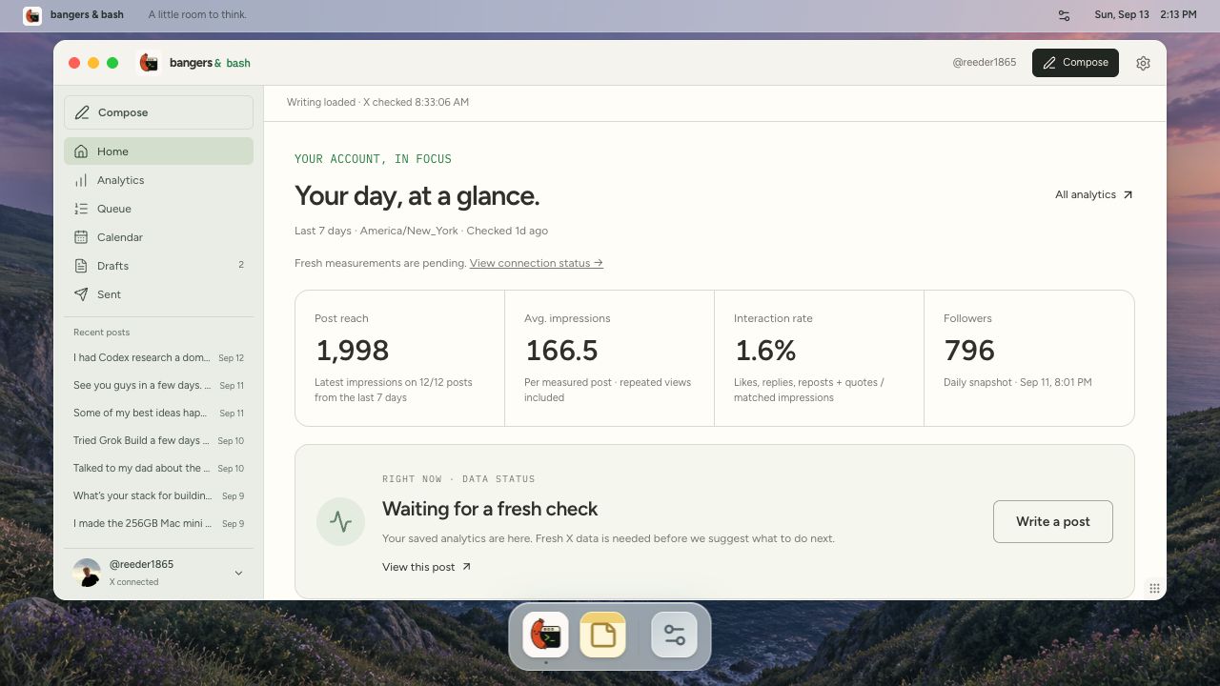
Task: Click the Followers count 796
Action: (x=969, y=351)
